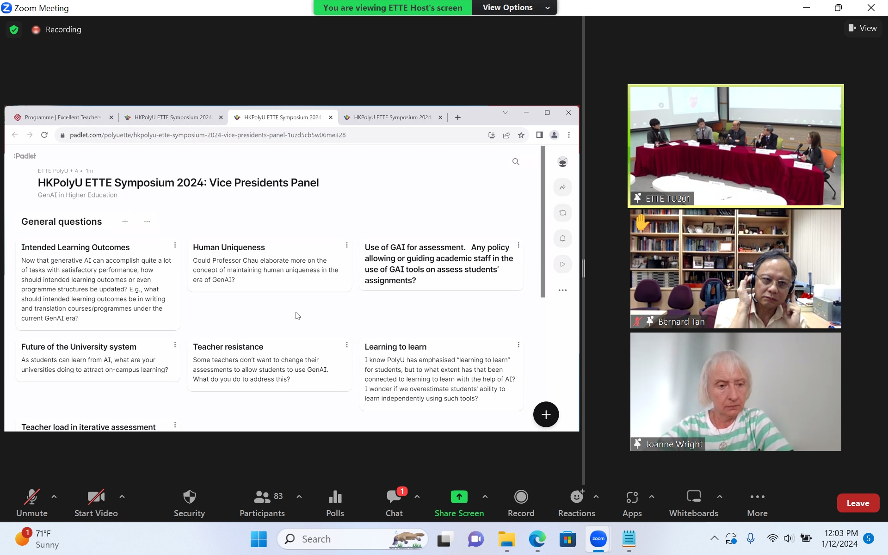Open the Security shield icon
This screenshot has width=888, height=555.
(189, 497)
